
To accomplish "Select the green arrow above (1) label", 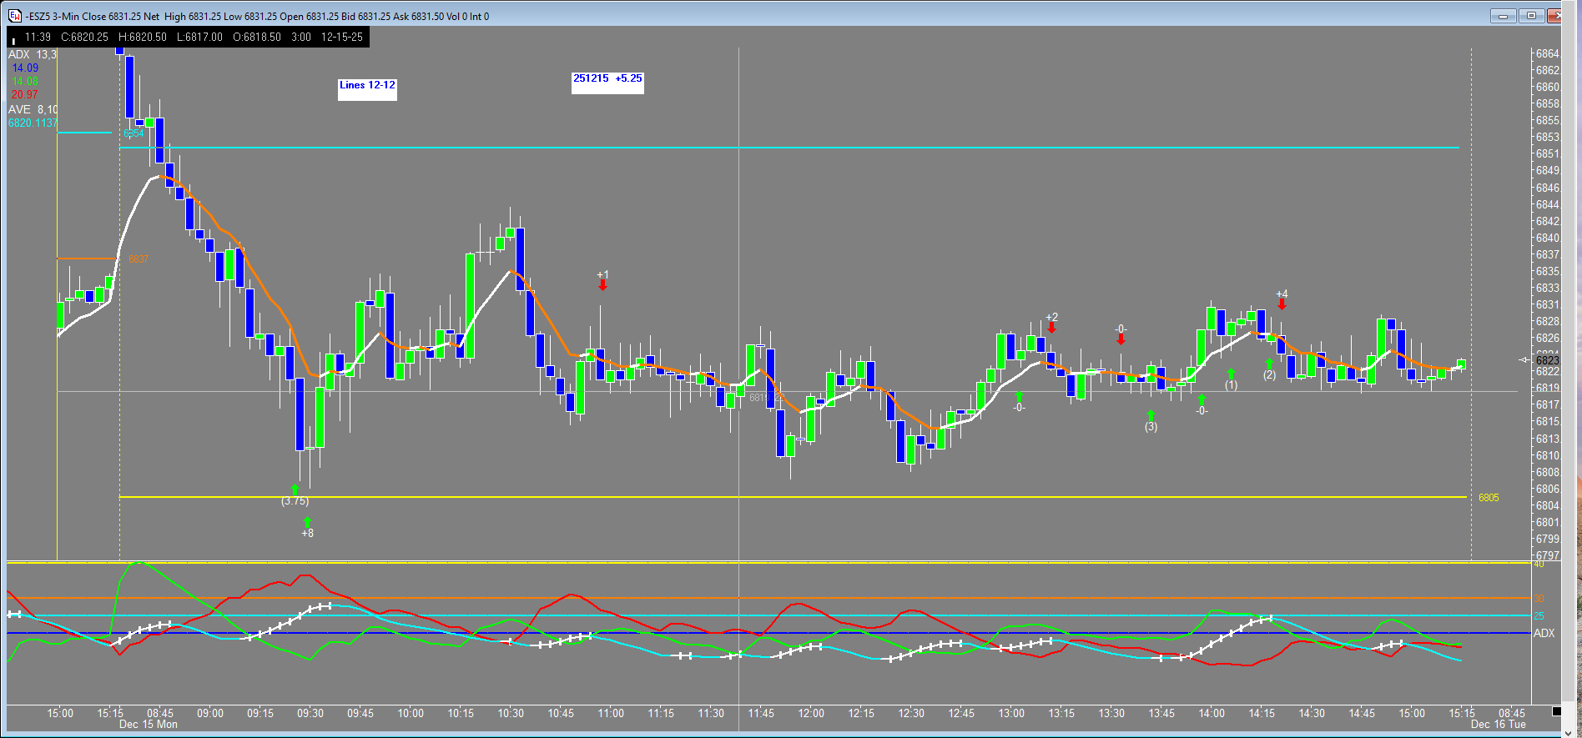I will pyautogui.click(x=1231, y=374).
